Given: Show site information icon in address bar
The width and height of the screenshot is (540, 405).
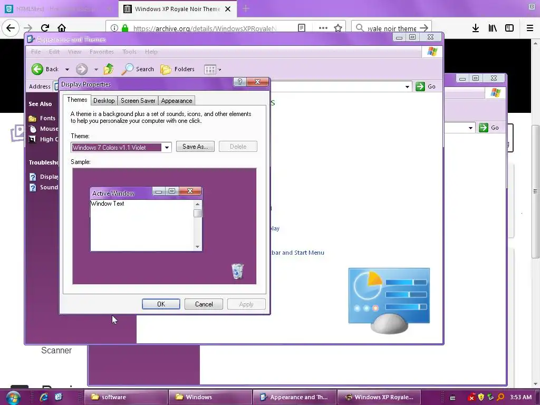Looking at the screenshot, I should [114, 28].
